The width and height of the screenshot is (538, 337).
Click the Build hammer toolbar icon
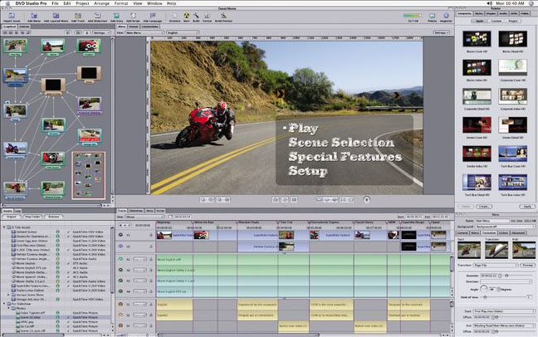click(x=196, y=16)
